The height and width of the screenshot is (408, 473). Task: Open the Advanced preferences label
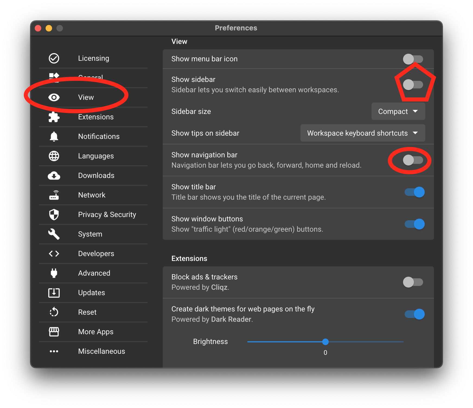(x=94, y=273)
